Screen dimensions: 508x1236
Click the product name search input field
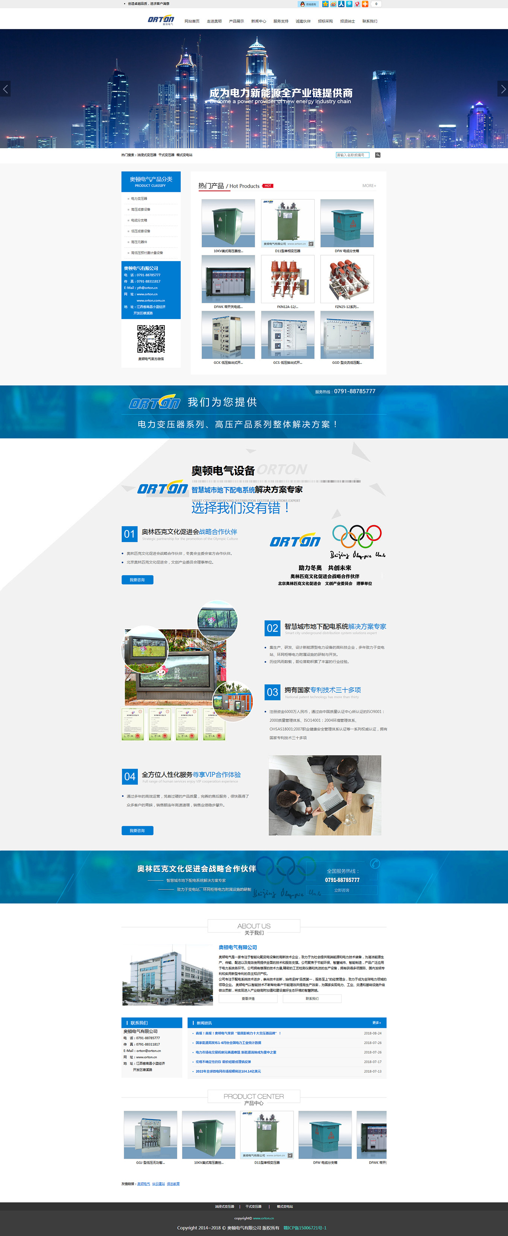click(x=352, y=155)
